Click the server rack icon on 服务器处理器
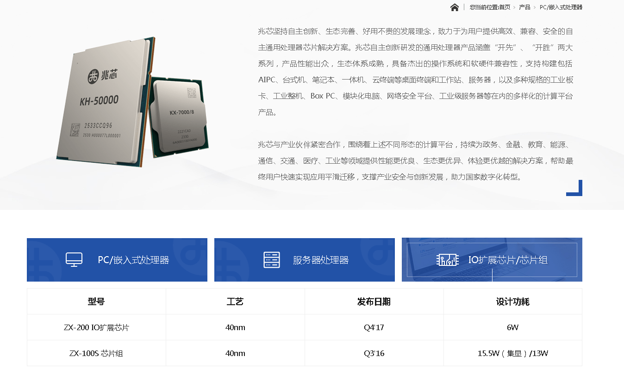Image resolution: width=624 pixels, height=375 pixels. (x=272, y=260)
